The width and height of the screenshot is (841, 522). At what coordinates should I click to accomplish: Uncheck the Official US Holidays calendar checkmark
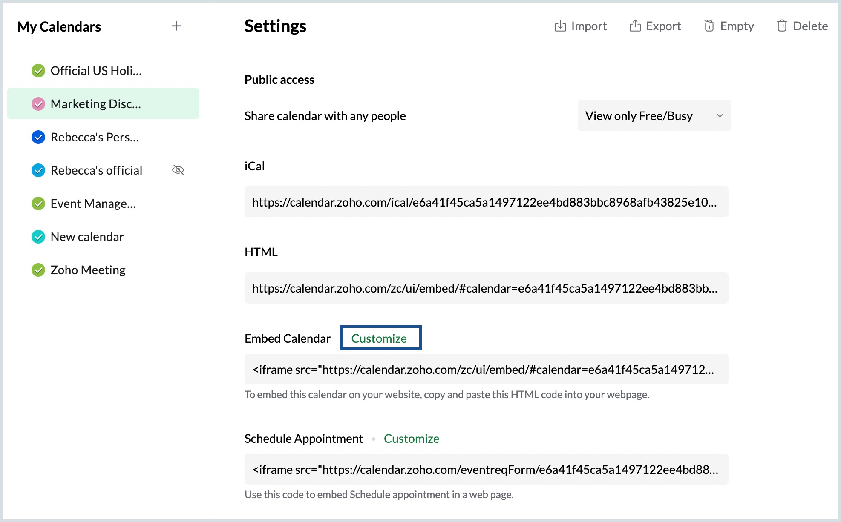click(x=38, y=71)
